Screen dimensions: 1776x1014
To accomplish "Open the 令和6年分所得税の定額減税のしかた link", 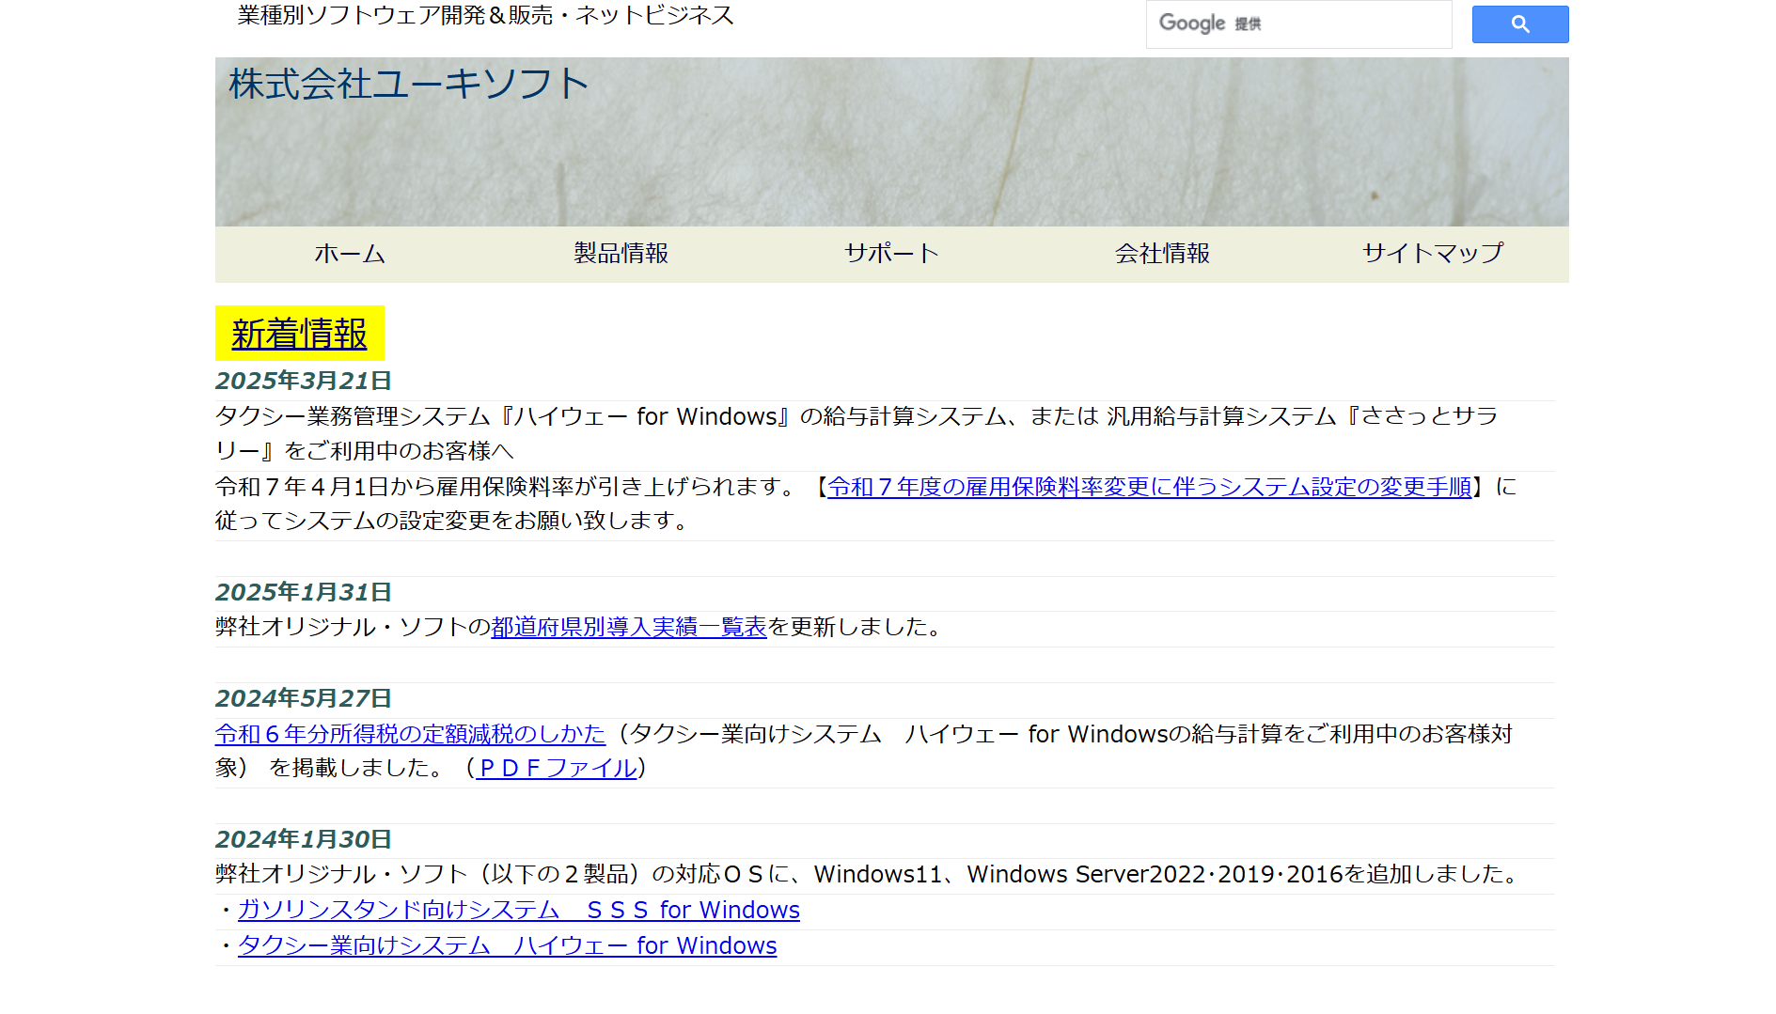I will pyautogui.click(x=410, y=734).
